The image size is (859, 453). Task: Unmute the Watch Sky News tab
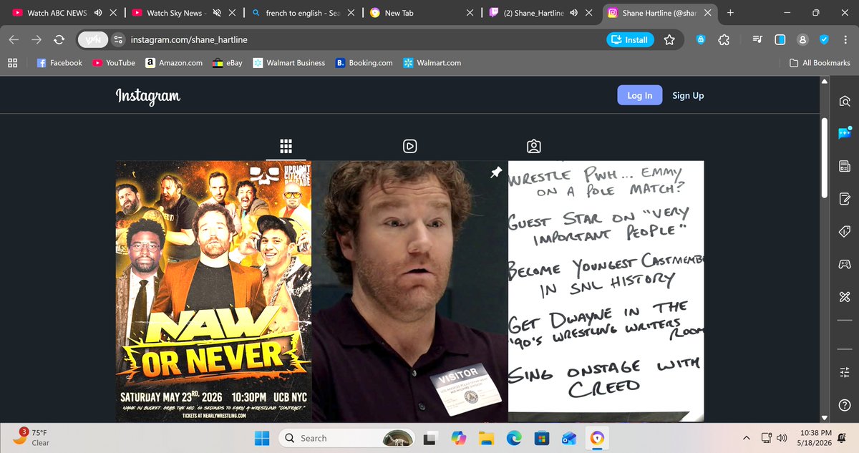pyautogui.click(x=217, y=13)
